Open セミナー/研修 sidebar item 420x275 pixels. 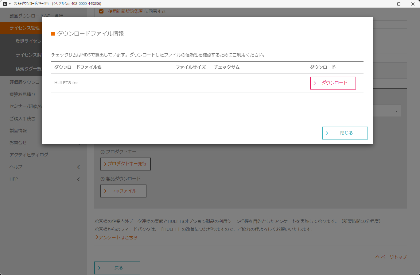(26, 106)
